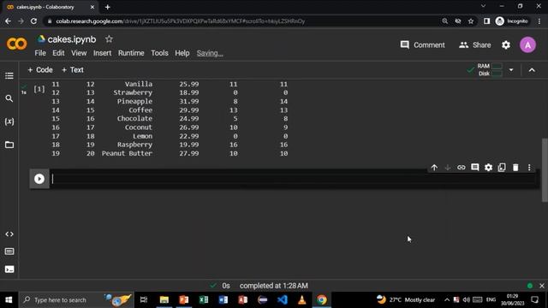Open the Runtime menu
The height and width of the screenshot is (308, 548).
(131, 53)
